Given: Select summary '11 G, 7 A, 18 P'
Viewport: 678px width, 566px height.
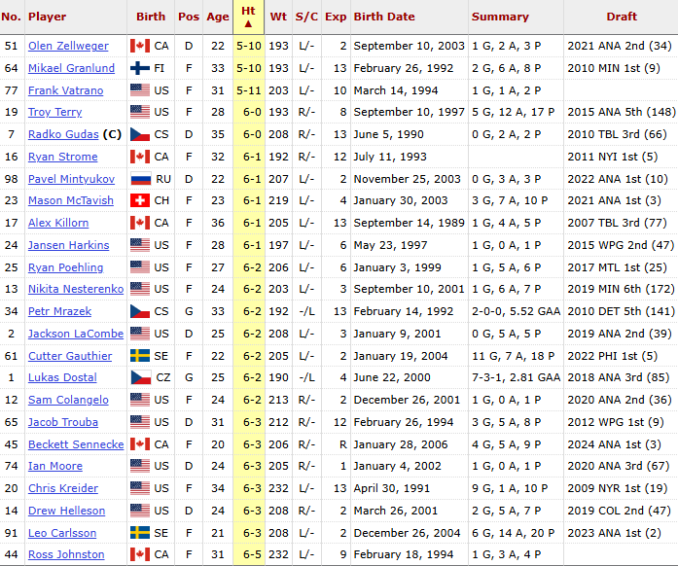Looking at the screenshot, I should pyautogui.click(x=516, y=356).
